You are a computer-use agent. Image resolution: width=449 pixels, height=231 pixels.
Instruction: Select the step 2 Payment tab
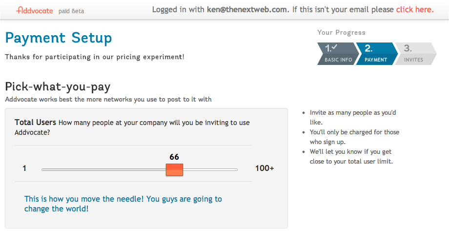tap(377, 54)
